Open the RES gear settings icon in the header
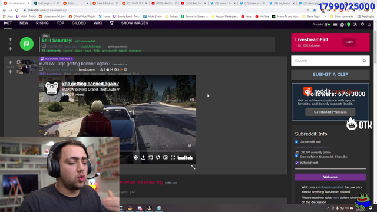This screenshot has height=212, width=377. (x=362, y=24)
